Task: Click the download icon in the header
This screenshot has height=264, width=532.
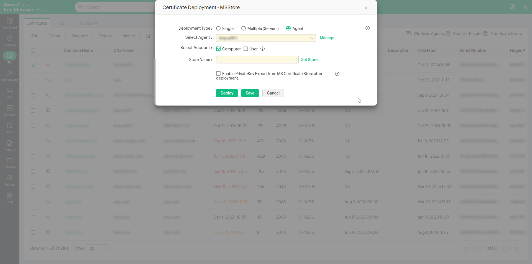Action: [x=512, y=7]
